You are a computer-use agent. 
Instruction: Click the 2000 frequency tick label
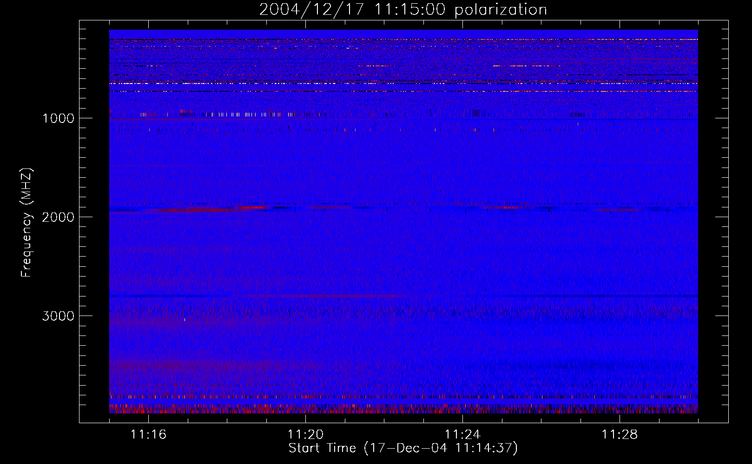tap(58, 217)
